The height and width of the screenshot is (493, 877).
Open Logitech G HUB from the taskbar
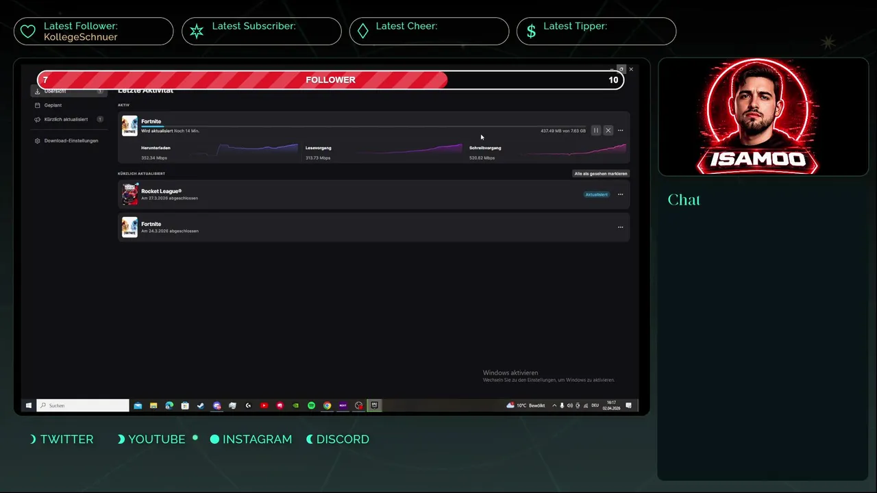[248, 405]
